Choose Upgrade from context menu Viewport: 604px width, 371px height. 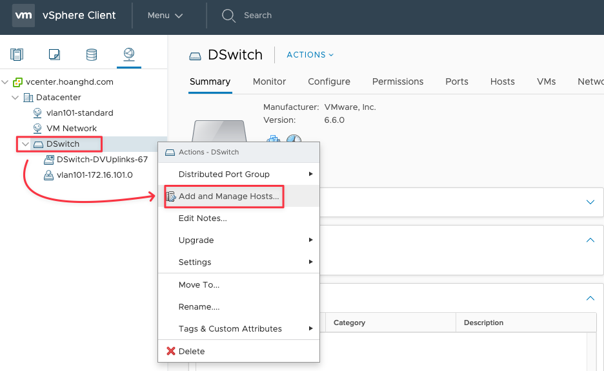tap(239, 240)
